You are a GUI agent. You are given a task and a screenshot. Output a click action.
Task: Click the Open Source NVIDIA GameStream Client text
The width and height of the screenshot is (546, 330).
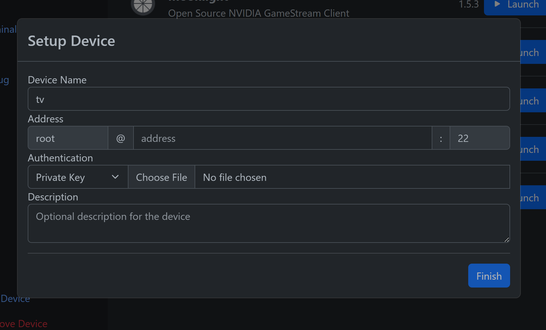(x=259, y=13)
